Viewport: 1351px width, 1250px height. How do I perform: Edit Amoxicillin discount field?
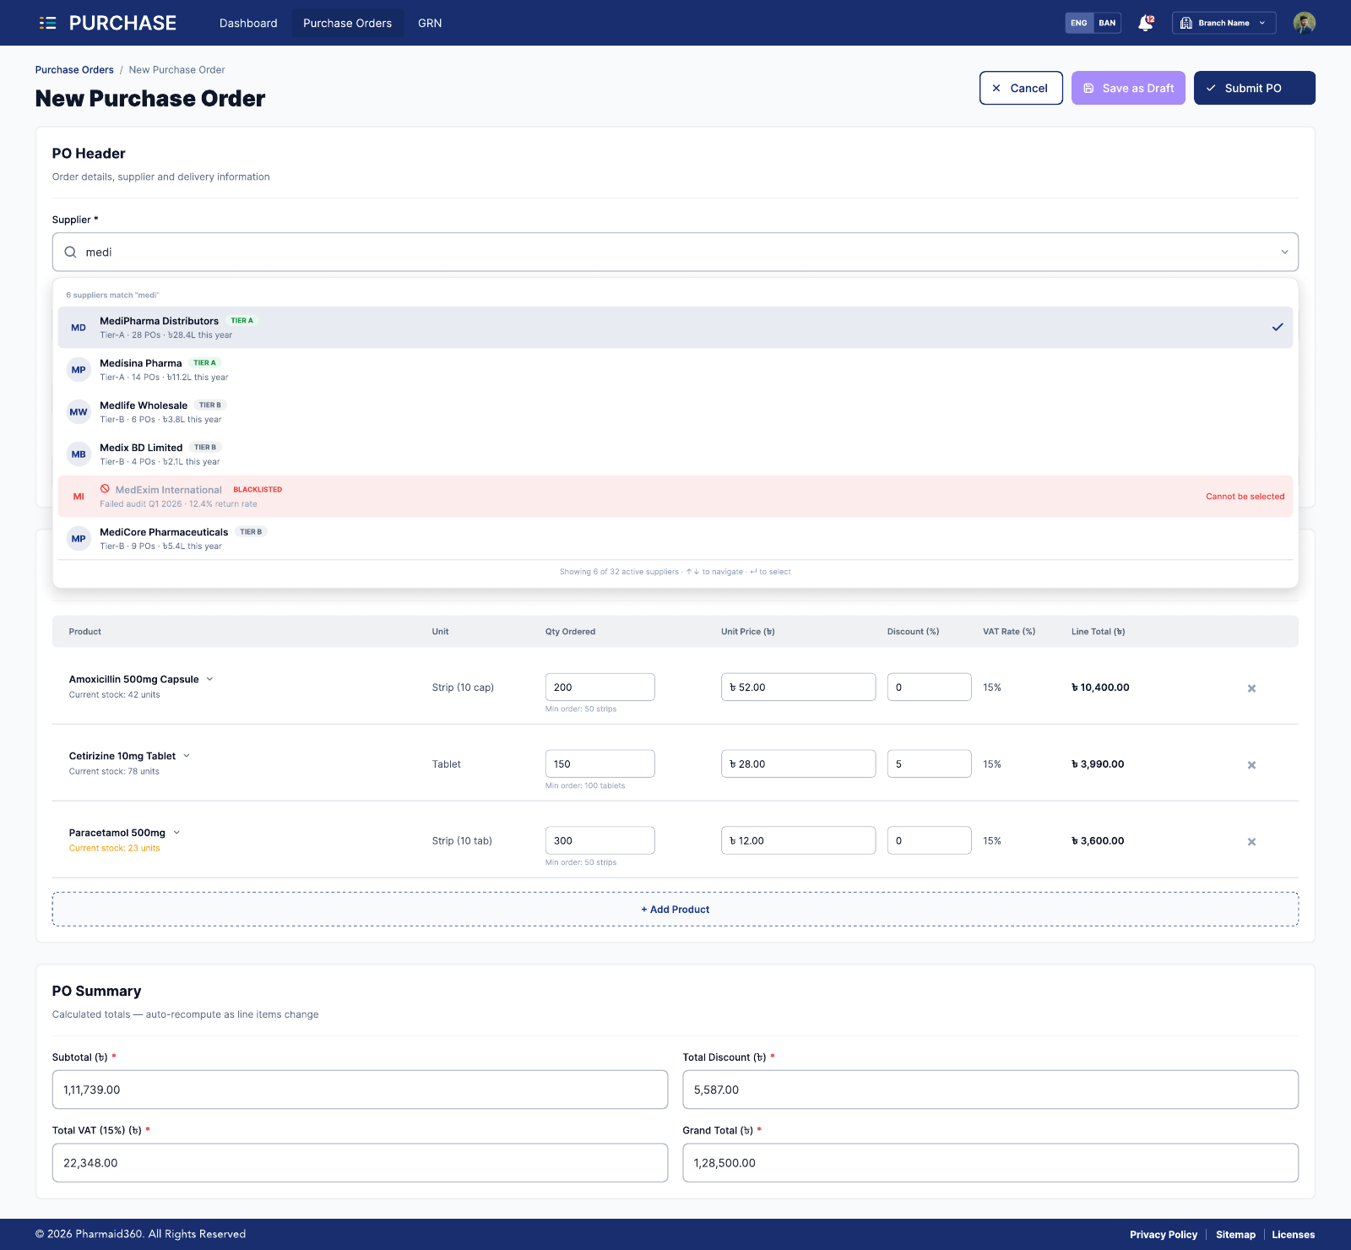[x=929, y=687]
